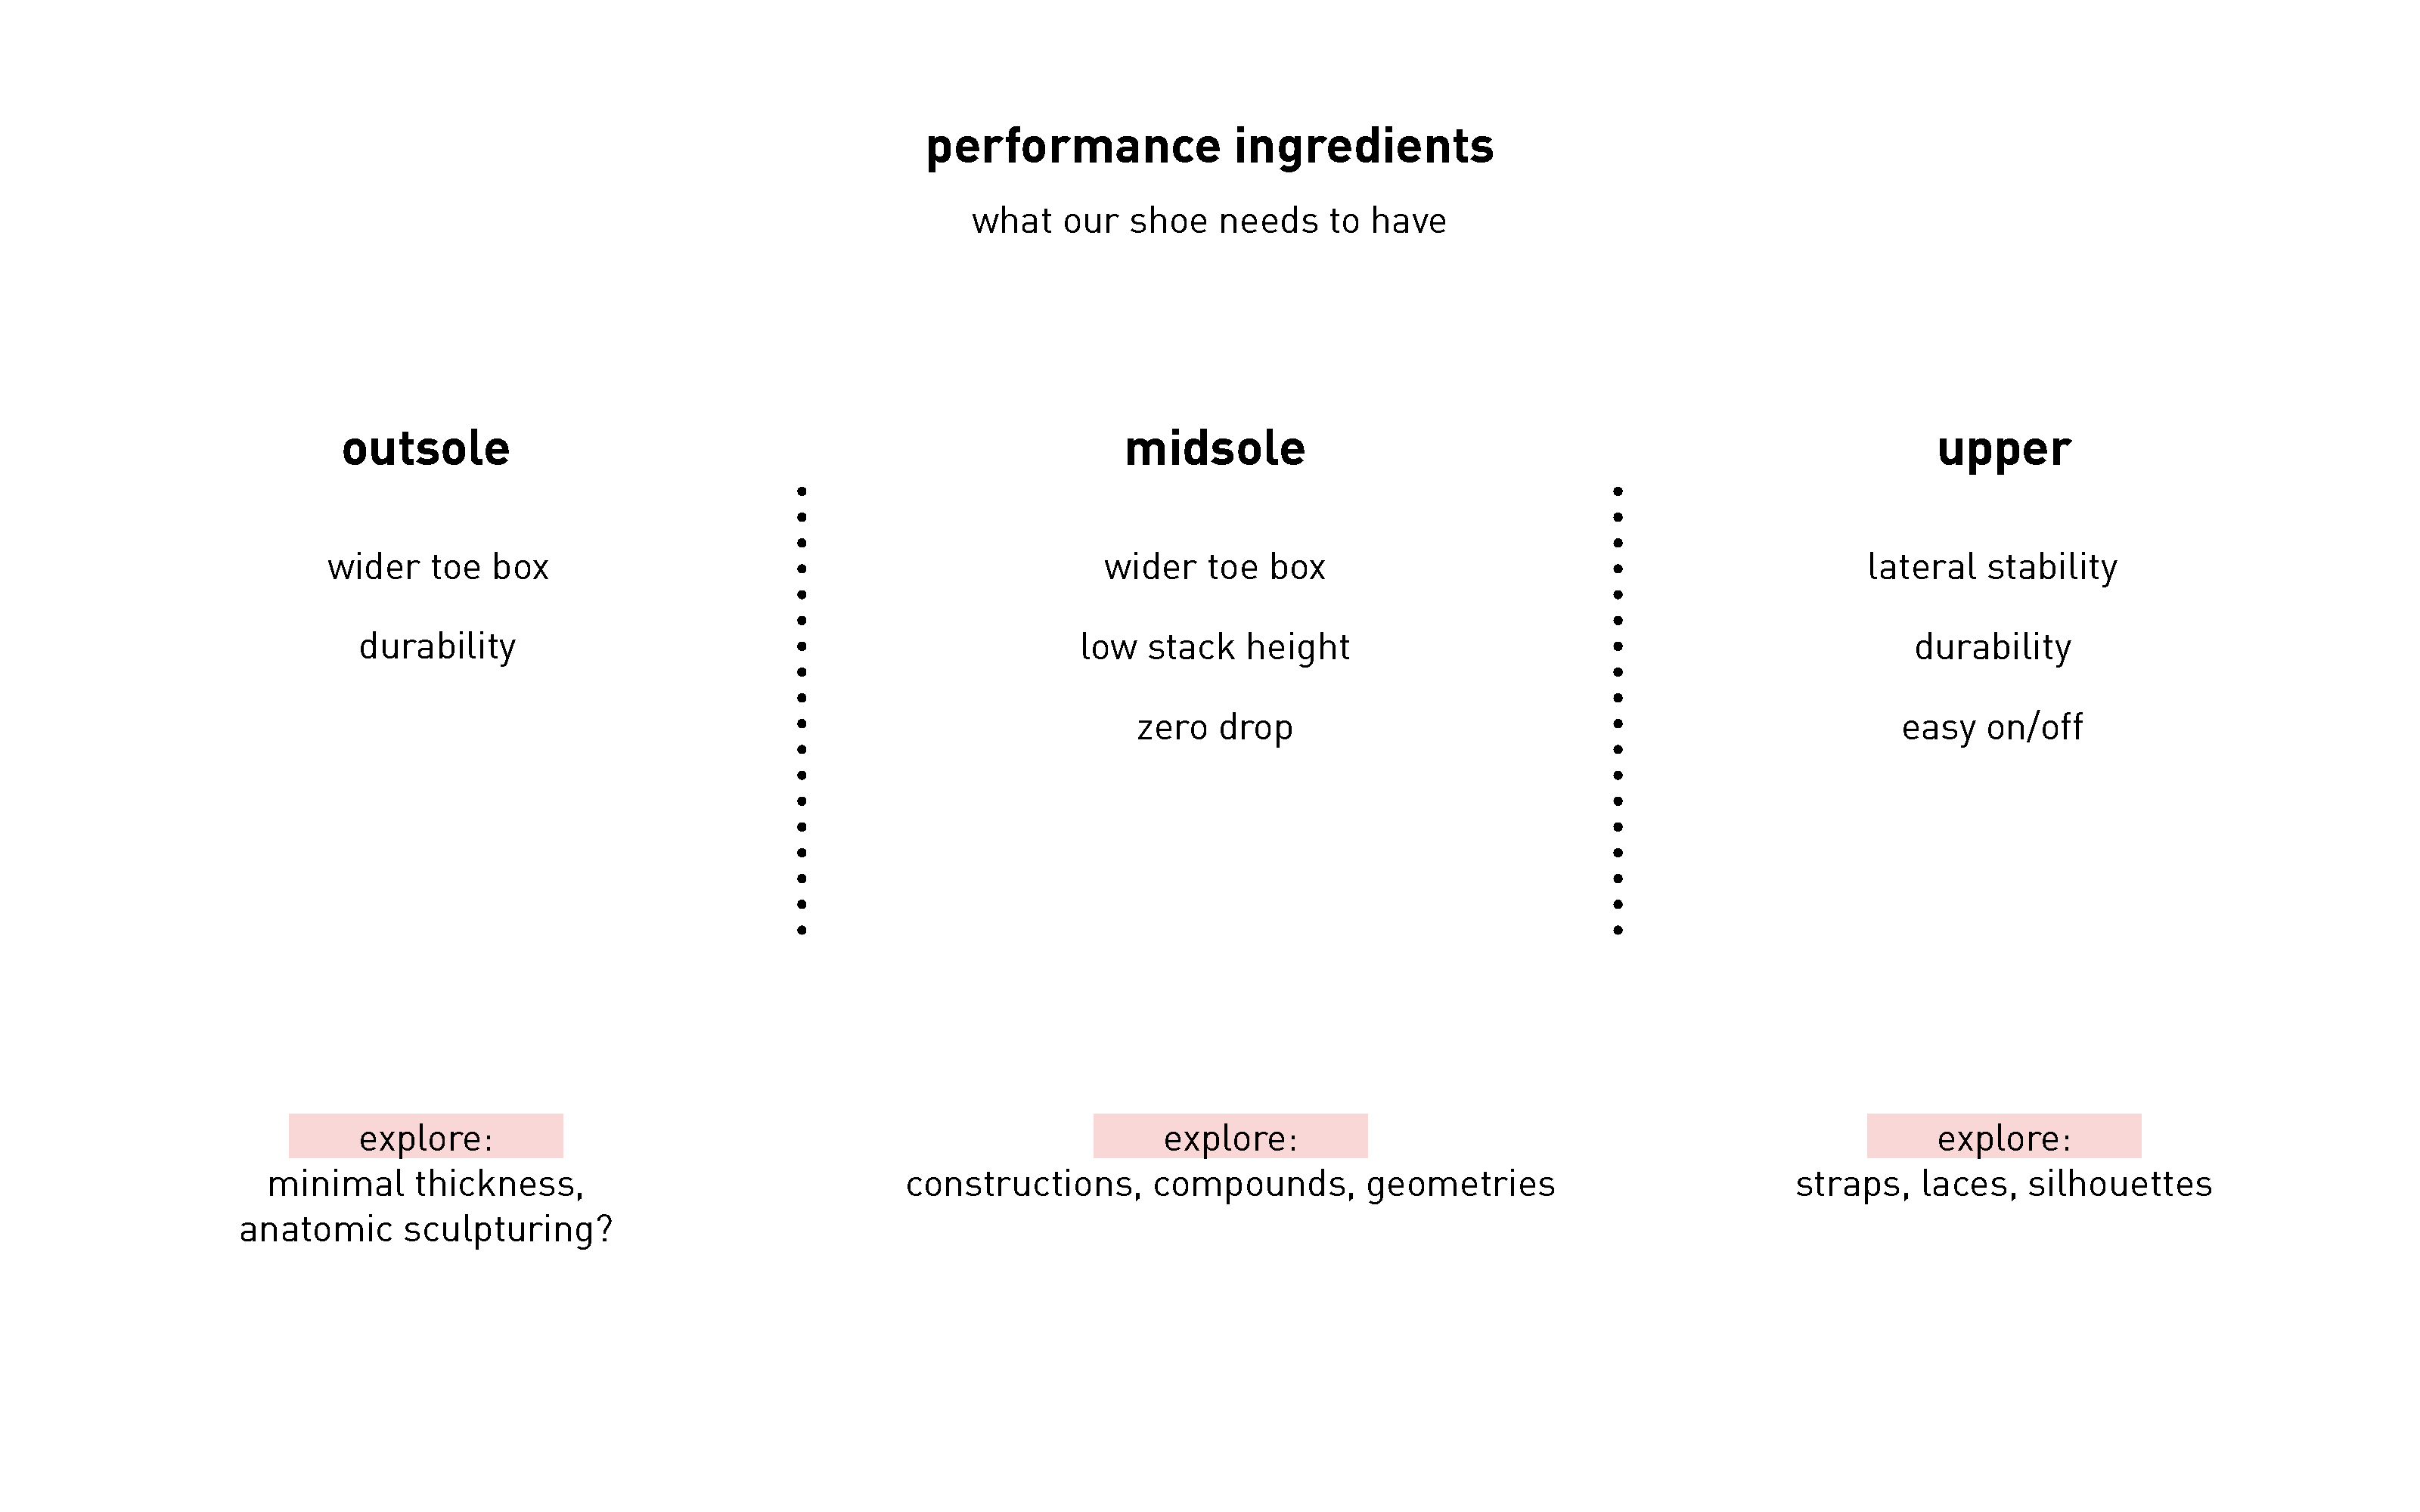
Task: Click the pink 'explore:' highlight under upper
Action: (2004, 1136)
